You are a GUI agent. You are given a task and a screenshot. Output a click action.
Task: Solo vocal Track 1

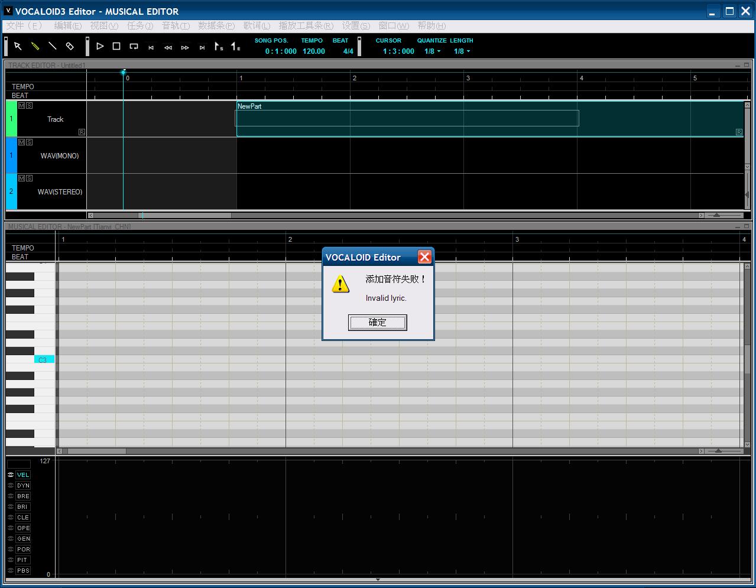click(30, 106)
